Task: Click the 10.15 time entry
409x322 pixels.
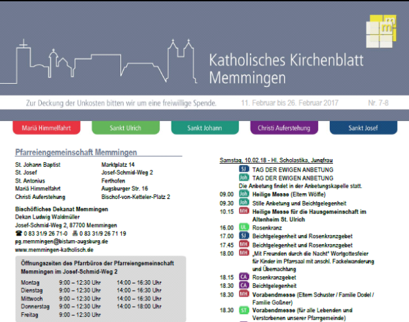Action: point(226,211)
